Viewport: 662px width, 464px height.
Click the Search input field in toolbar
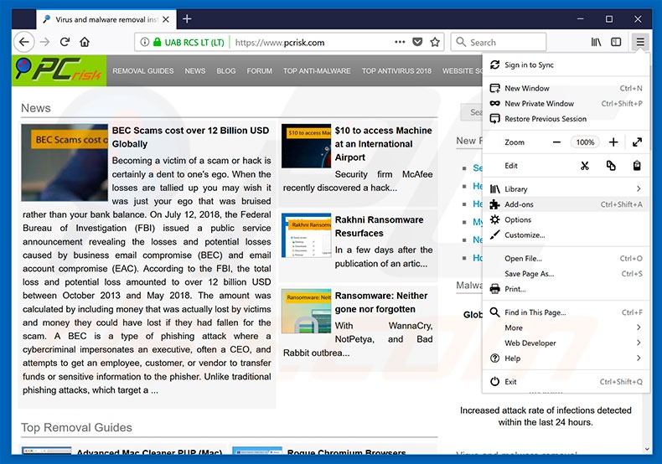499,42
